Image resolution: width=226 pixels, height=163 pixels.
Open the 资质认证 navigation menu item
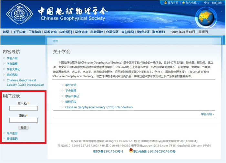click(x=143, y=32)
